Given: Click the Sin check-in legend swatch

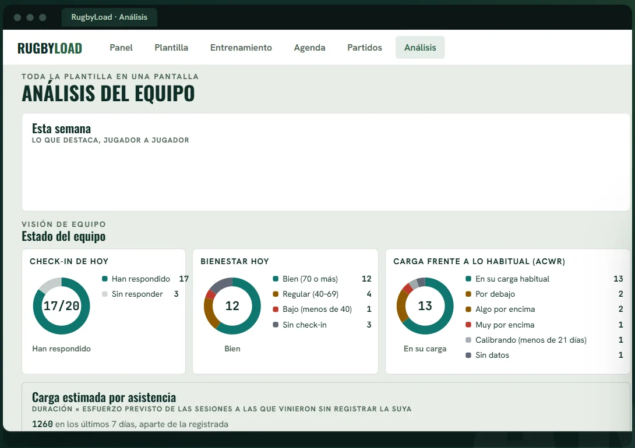Looking at the screenshot, I should [x=276, y=325].
